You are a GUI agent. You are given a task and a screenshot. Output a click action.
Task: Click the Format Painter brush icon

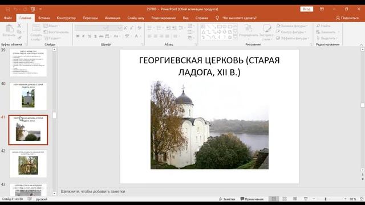pyautogui.click(x=19, y=38)
